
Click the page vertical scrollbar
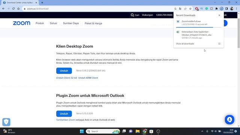pyautogui.click(x=238, y=33)
